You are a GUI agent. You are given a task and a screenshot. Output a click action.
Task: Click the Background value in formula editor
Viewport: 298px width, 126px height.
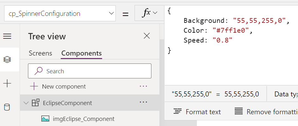click(x=260, y=21)
